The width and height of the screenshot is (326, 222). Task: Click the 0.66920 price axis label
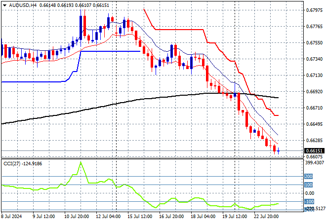(x=314, y=92)
